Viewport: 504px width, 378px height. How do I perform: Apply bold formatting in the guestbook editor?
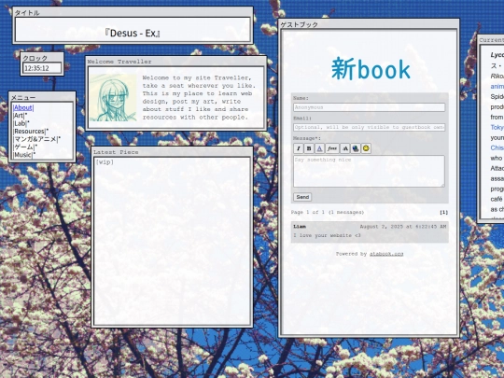tap(309, 148)
